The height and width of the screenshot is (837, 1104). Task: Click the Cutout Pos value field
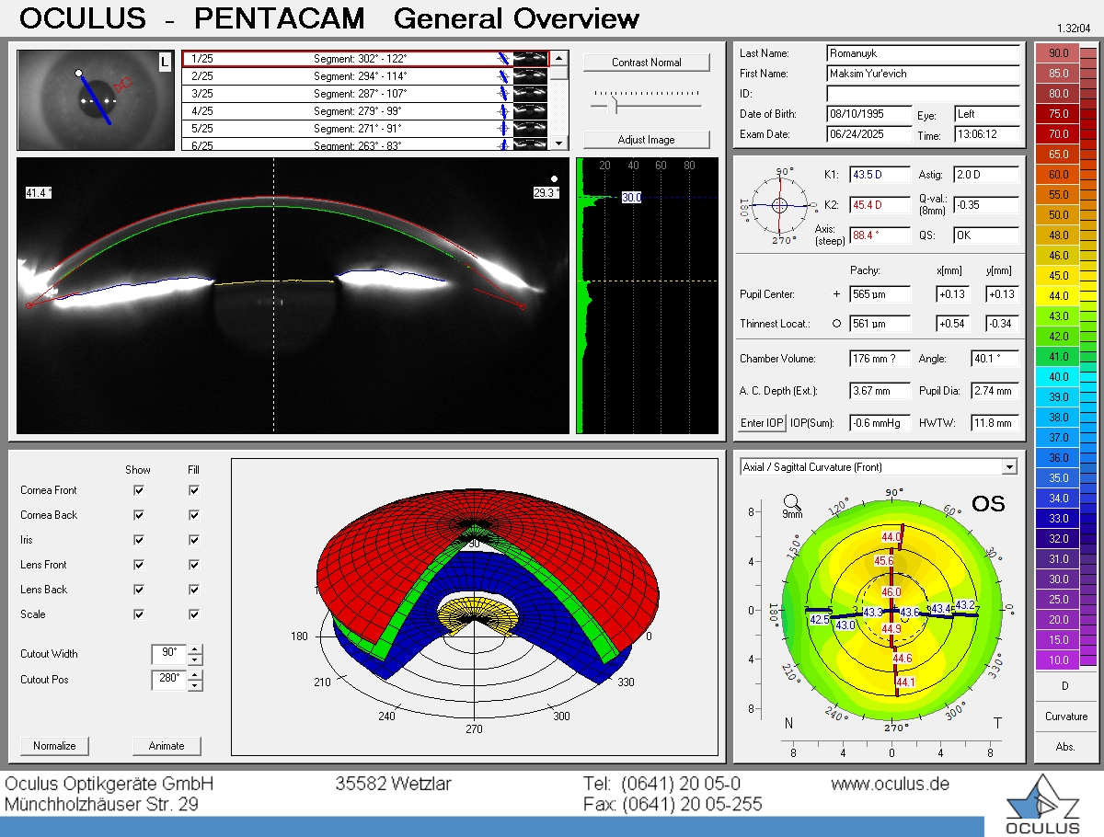coord(168,680)
